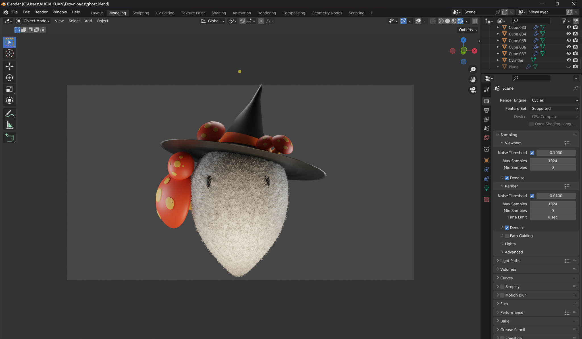This screenshot has width=582, height=339.
Task: Expand the Lights subpanel
Action: (x=510, y=244)
